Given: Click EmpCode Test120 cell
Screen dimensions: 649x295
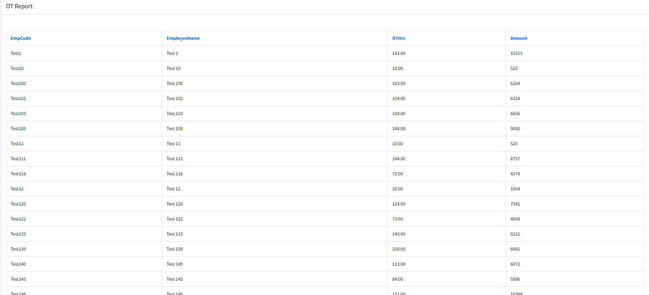Looking at the screenshot, I should point(18,204).
